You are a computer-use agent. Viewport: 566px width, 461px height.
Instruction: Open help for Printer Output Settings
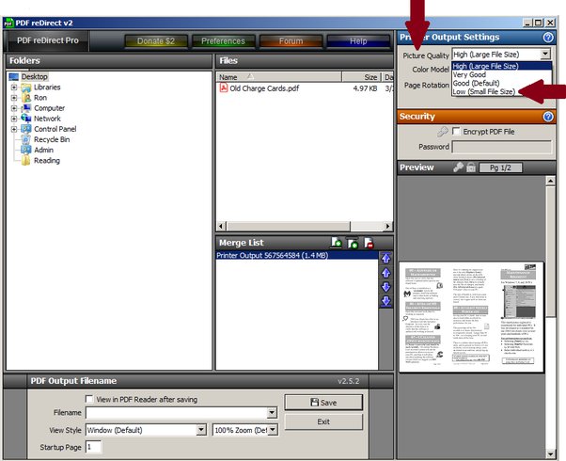click(x=548, y=38)
